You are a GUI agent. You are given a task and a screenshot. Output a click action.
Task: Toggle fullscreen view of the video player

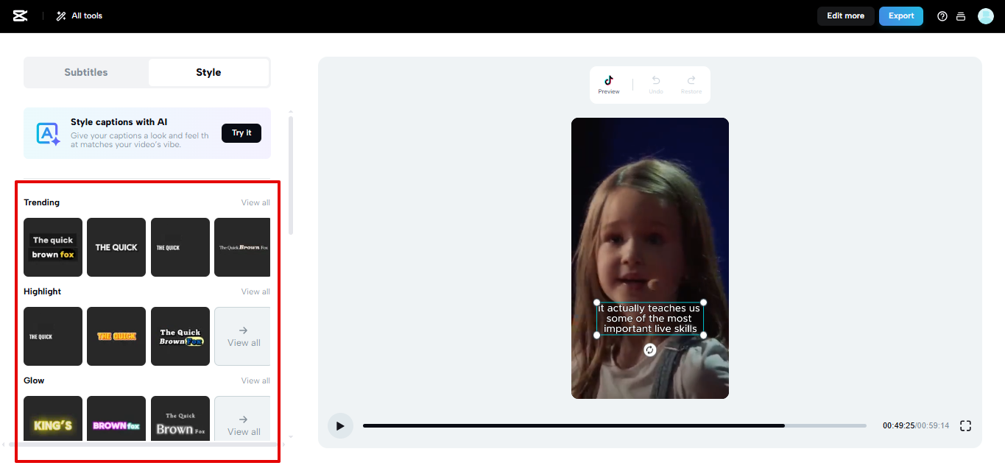click(x=965, y=425)
